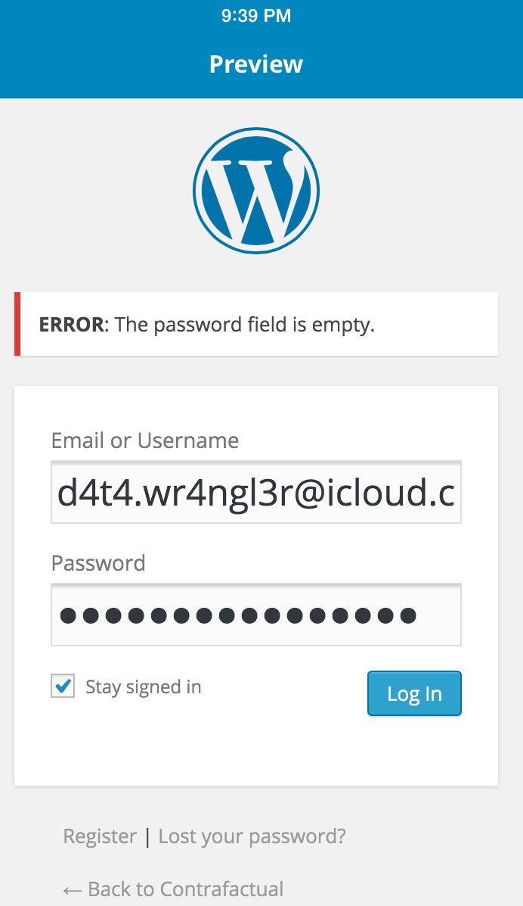Click the Password field label
The width and height of the screenshot is (523, 906).
(98, 563)
